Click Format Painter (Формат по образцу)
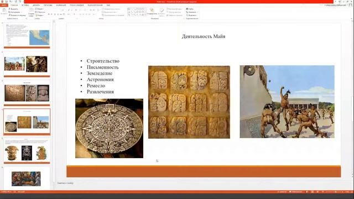Image resolution: width=354 pixels, height=199 pixels. tap(17, 15)
